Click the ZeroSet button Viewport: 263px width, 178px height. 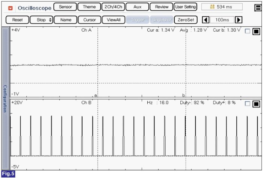[x=186, y=20]
